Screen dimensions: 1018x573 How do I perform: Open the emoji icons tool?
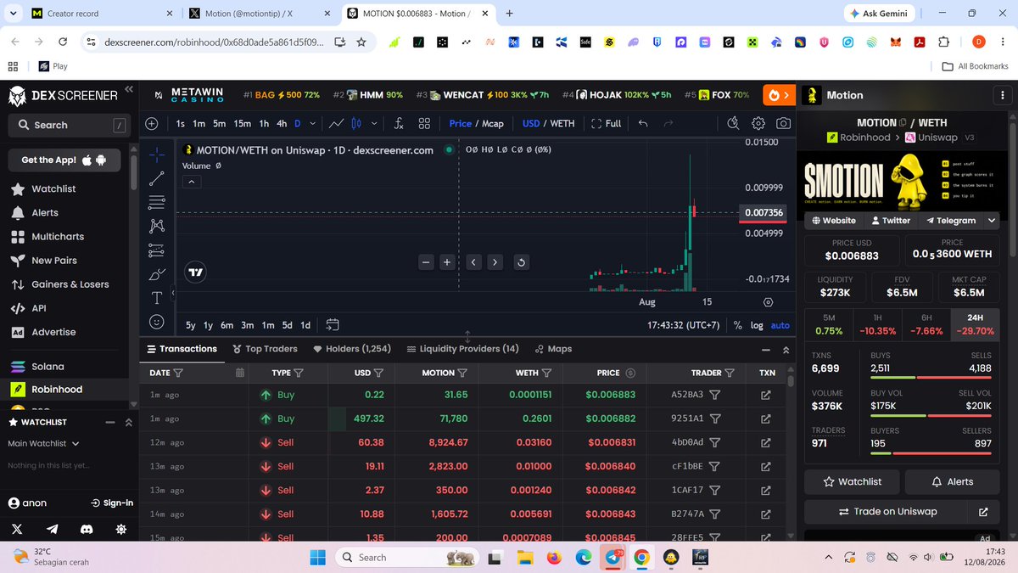coord(157,322)
